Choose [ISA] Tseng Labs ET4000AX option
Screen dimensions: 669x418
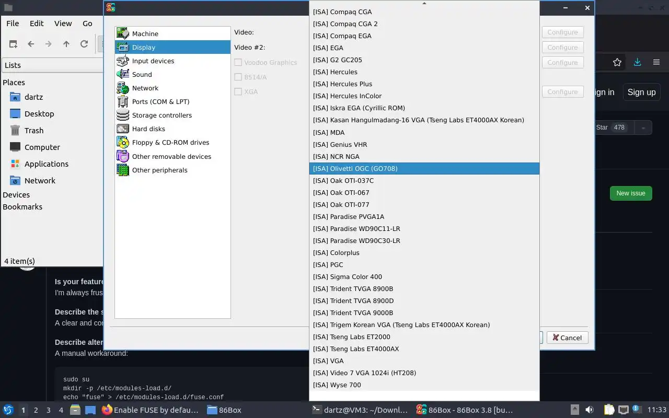pos(424,349)
